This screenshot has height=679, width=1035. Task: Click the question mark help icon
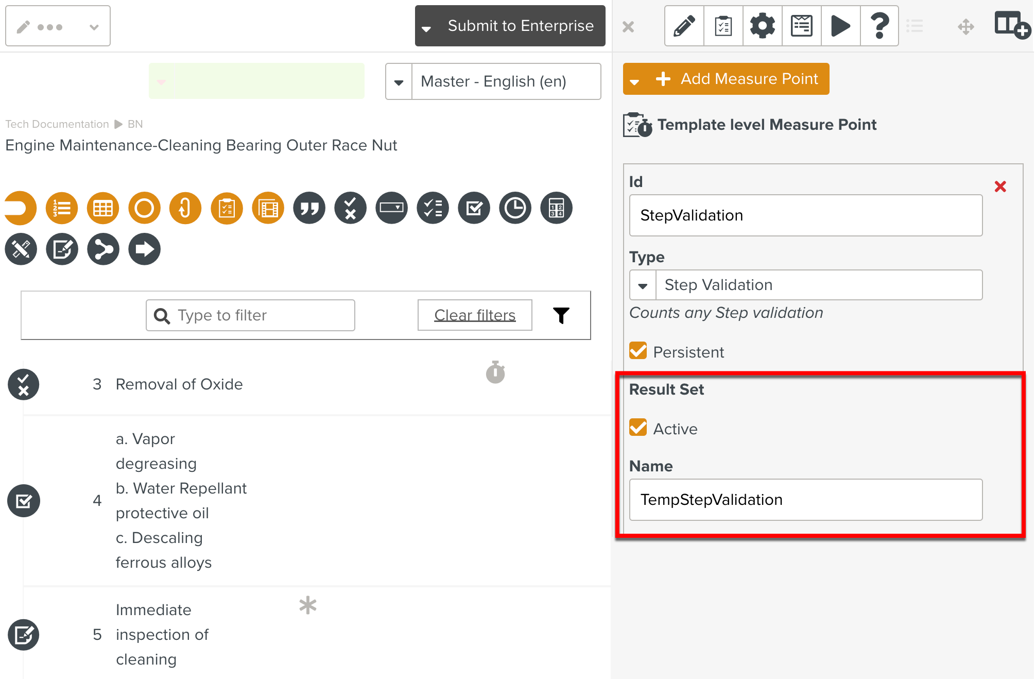pos(879,26)
